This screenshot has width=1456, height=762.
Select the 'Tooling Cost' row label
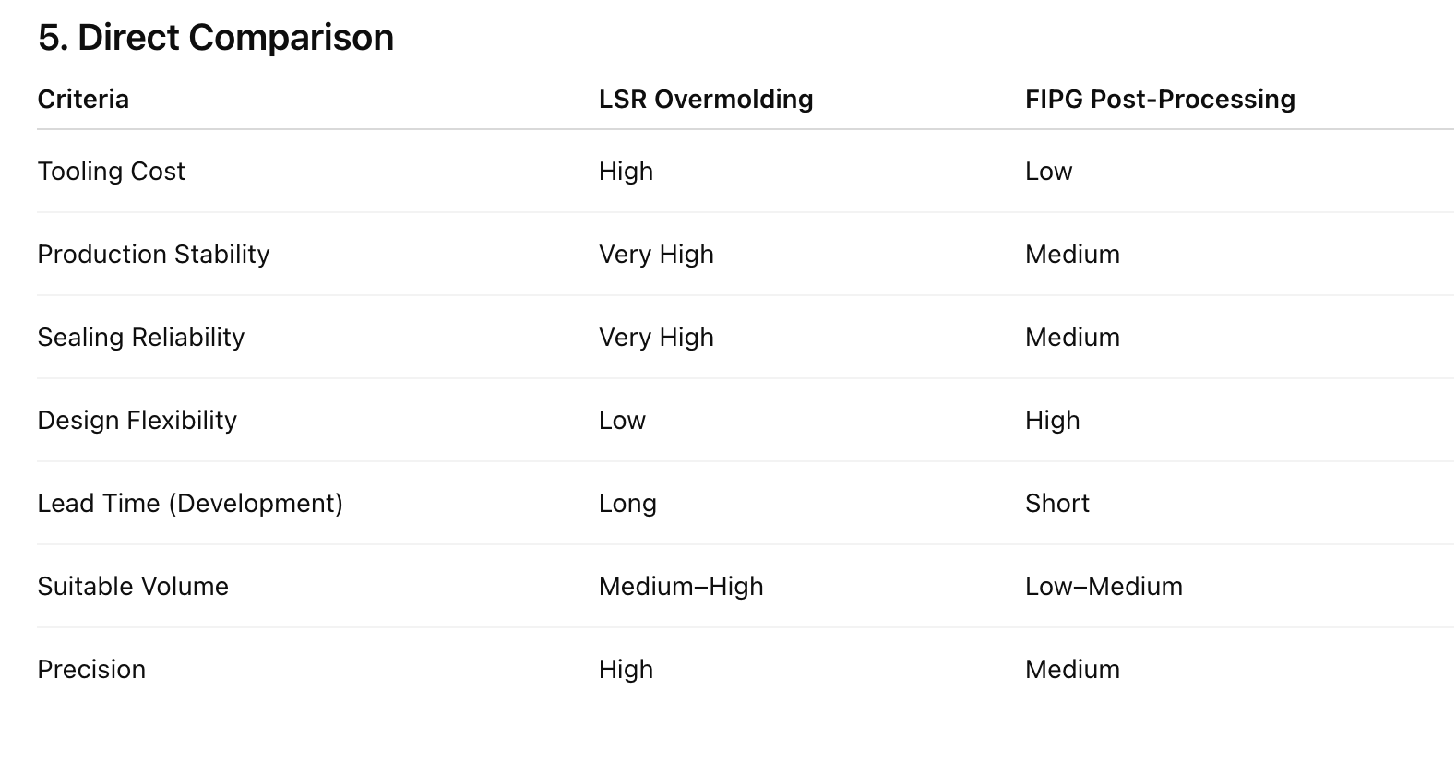111,172
